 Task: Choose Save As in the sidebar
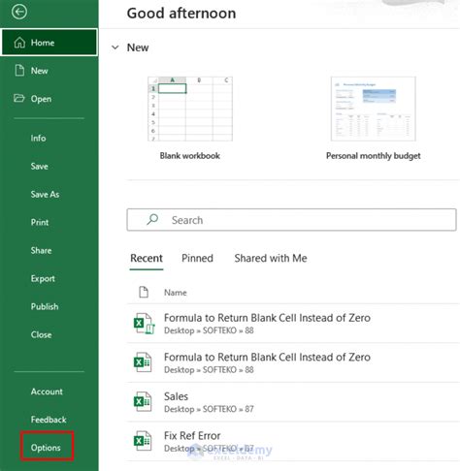coord(45,195)
